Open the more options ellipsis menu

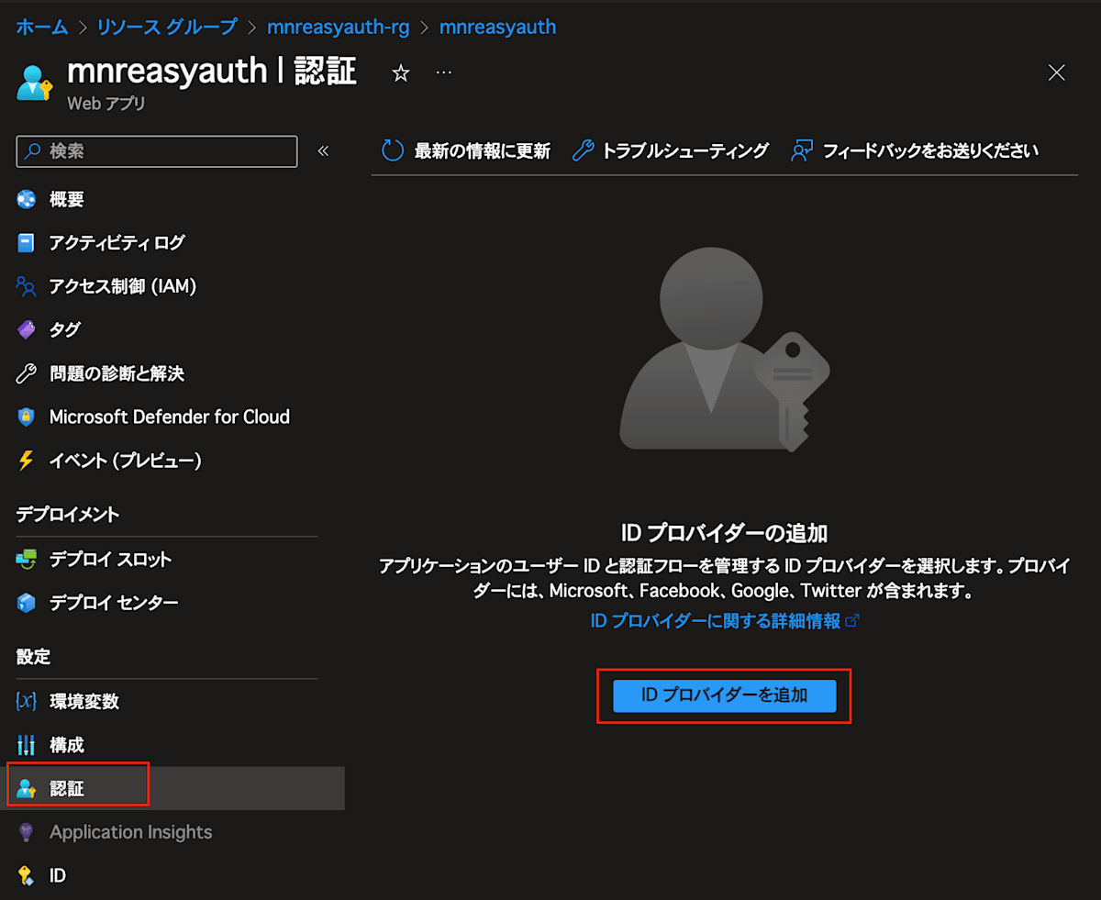click(x=444, y=72)
